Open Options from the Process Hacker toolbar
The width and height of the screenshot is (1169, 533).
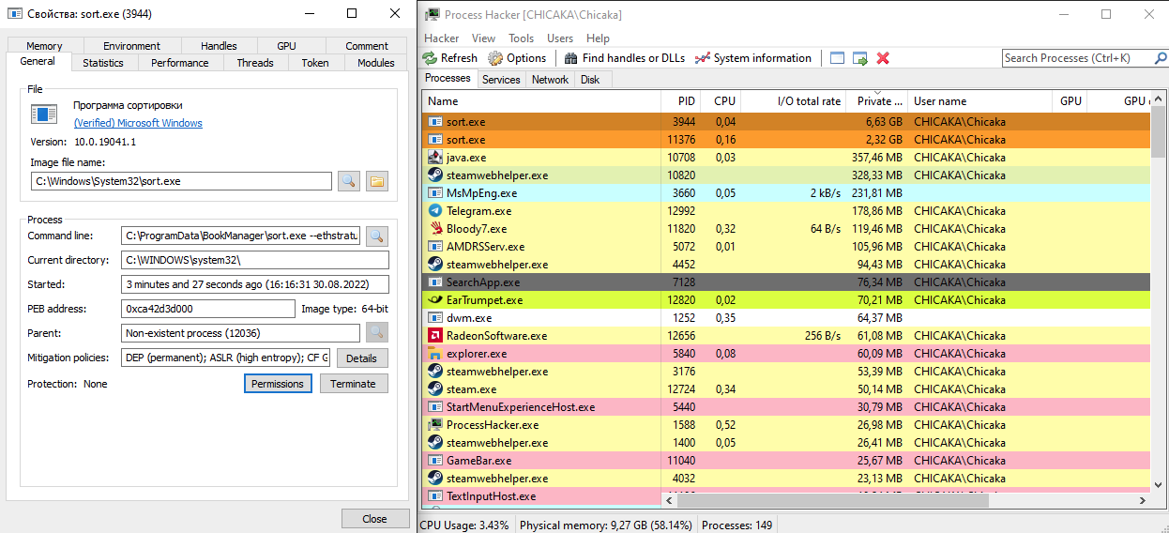(x=517, y=58)
